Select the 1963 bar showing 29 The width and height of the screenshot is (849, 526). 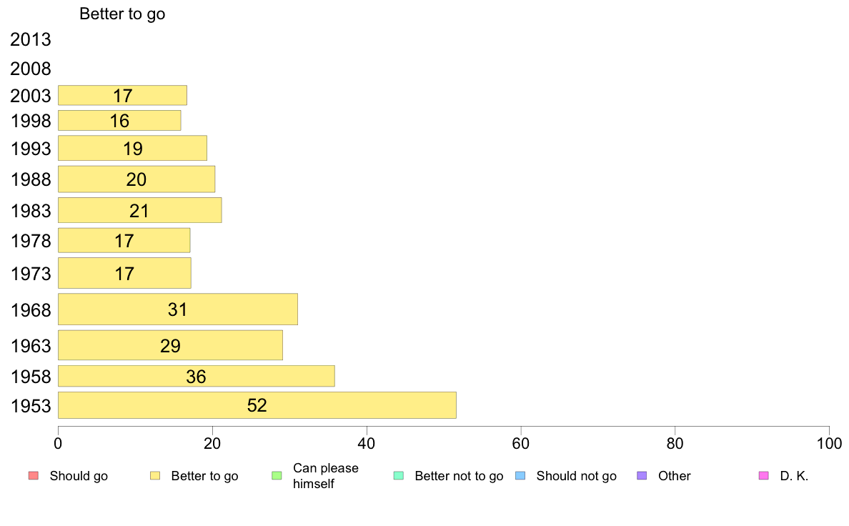(170, 346)
